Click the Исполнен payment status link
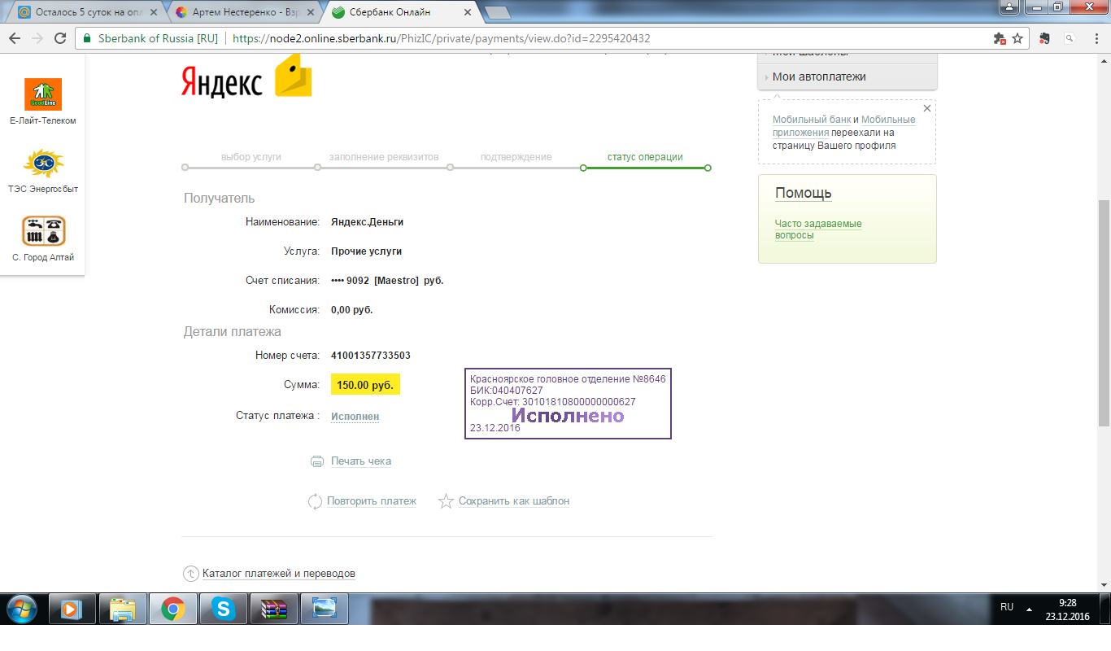This screenshot has width=1111, height=651. point(353,415)
